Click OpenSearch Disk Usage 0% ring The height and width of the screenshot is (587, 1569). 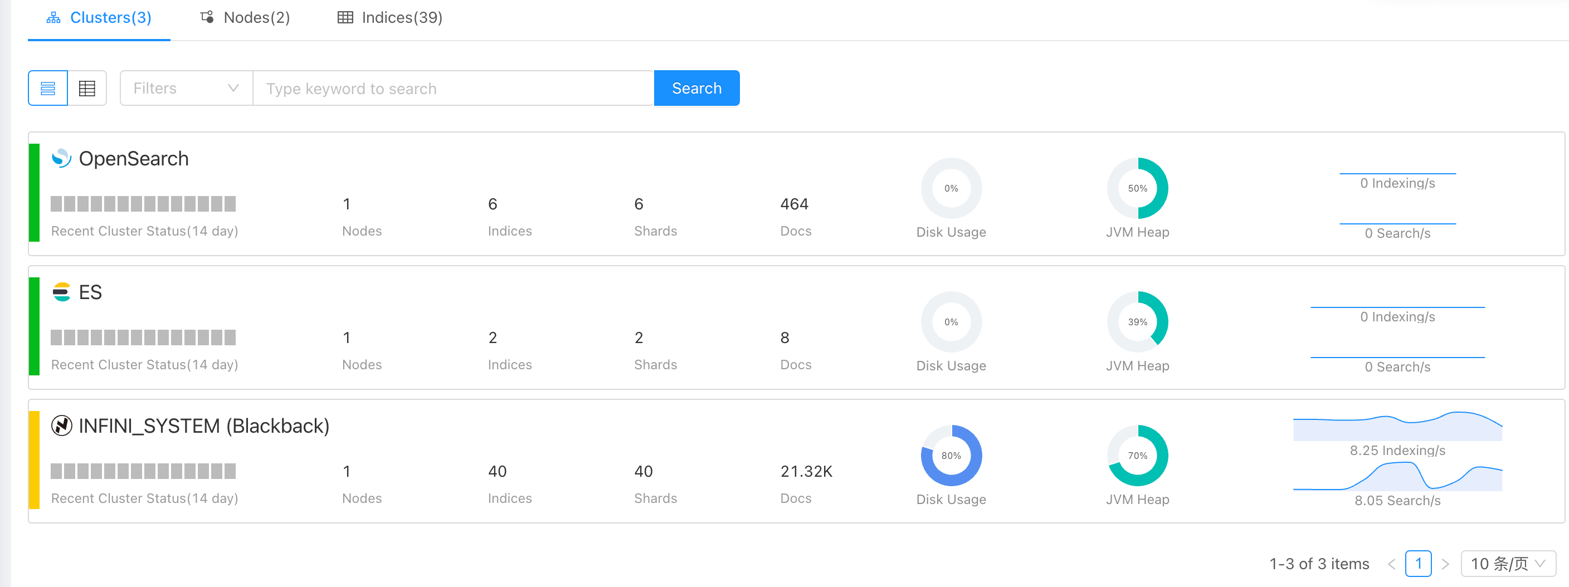(952, 188)
